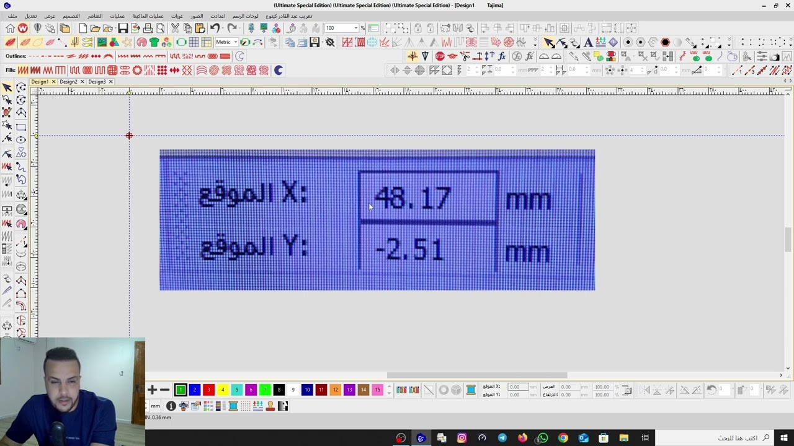
Task: Expand the undo history dropdown arrow
Action: 223,28
